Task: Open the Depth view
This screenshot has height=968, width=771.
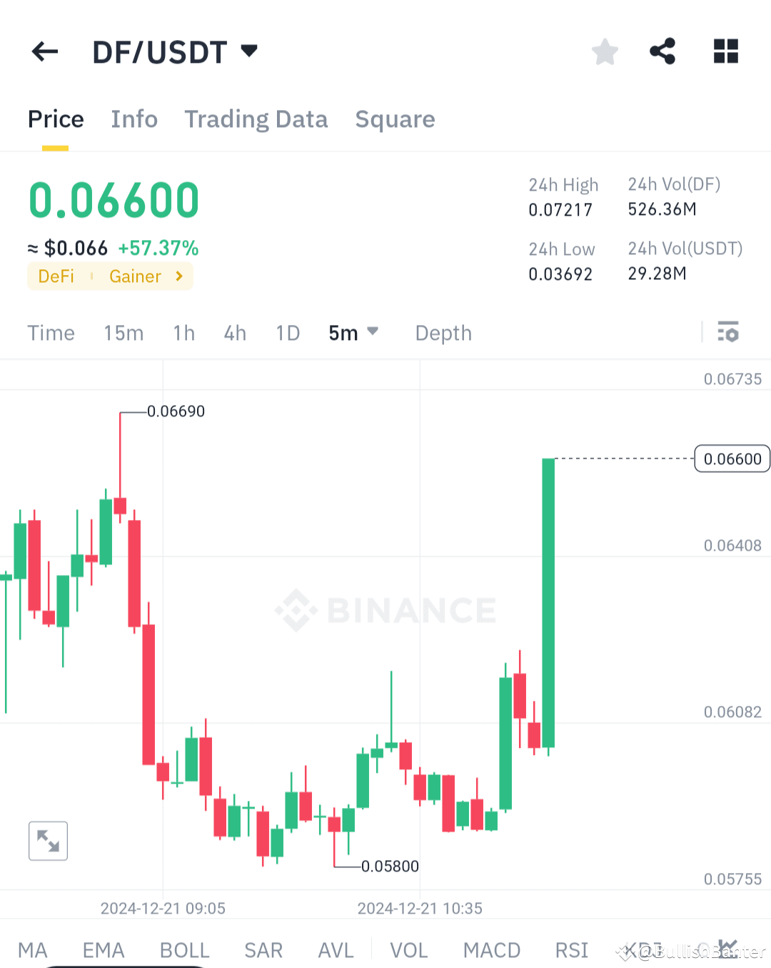Action: point(443,332)
